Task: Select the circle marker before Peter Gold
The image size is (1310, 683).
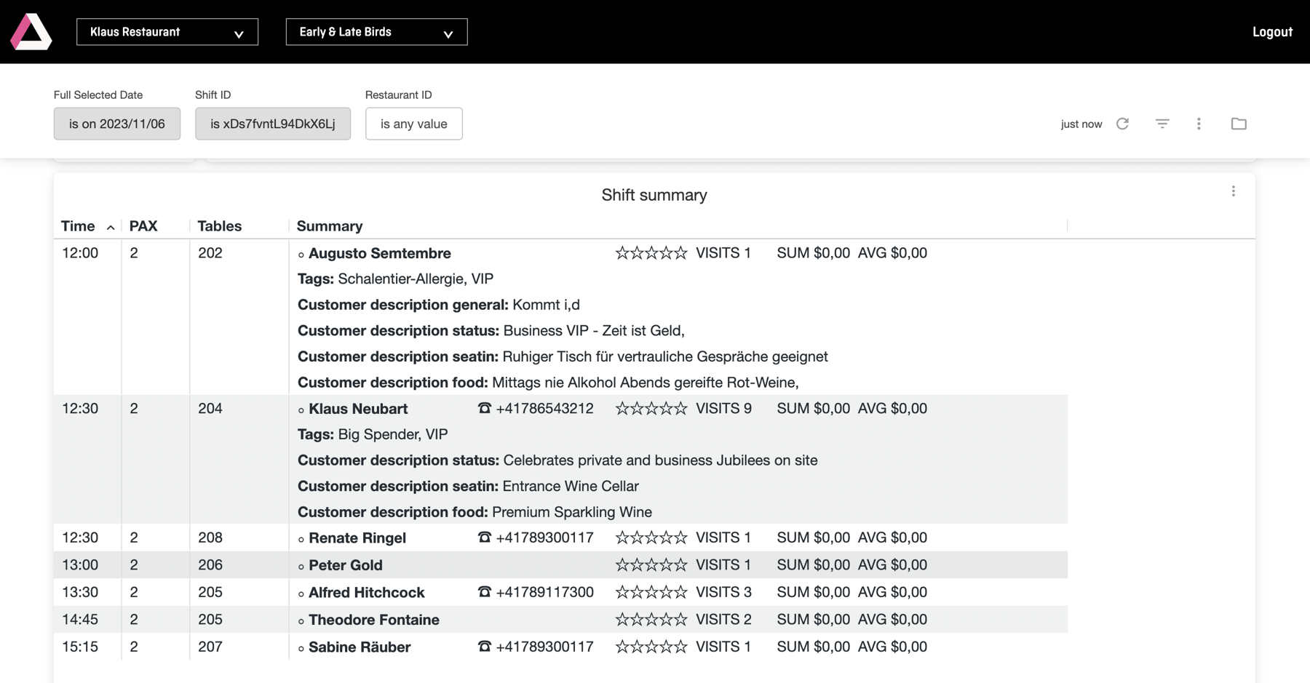Action: point(301,566)
